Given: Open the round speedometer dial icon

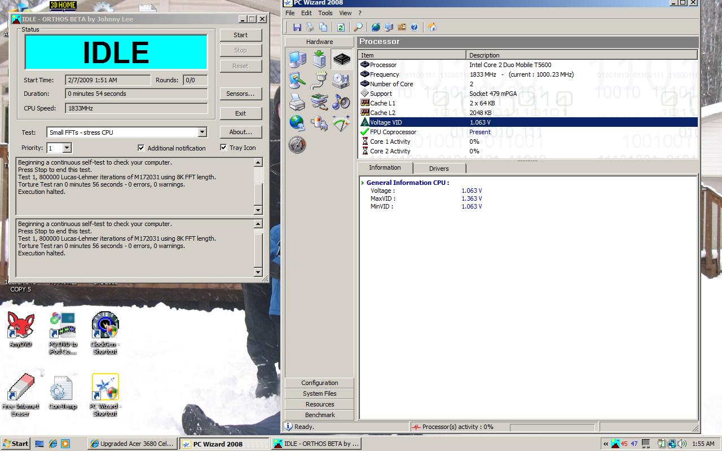Looking at the screenshot, I should pyautogui.click(x=297, y=145).
